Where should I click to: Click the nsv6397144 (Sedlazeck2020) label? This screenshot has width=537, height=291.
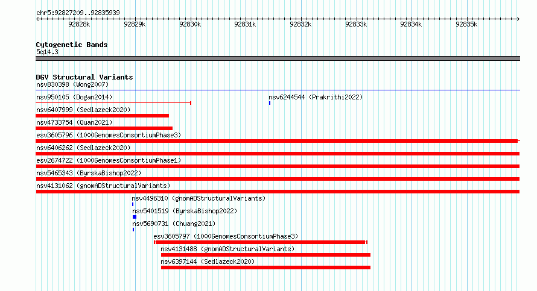(x=208, y=261)
